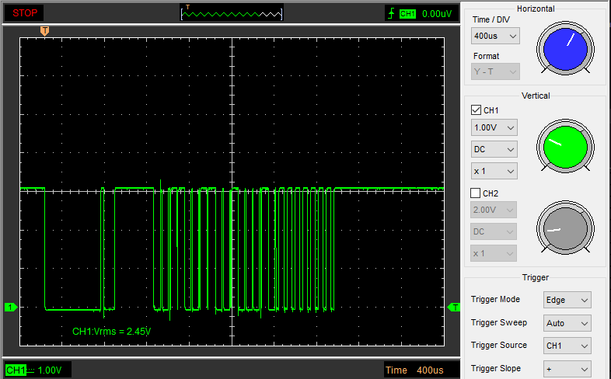
Task: Expand the Trigger Sweep Auto dropdown
Action: coord(567,322)
